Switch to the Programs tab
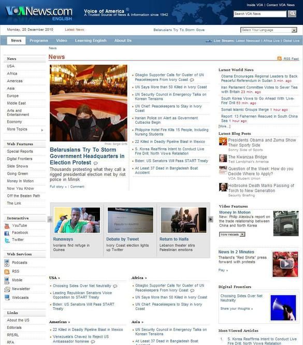The image size is (303, 345). (x=39, y=40)
